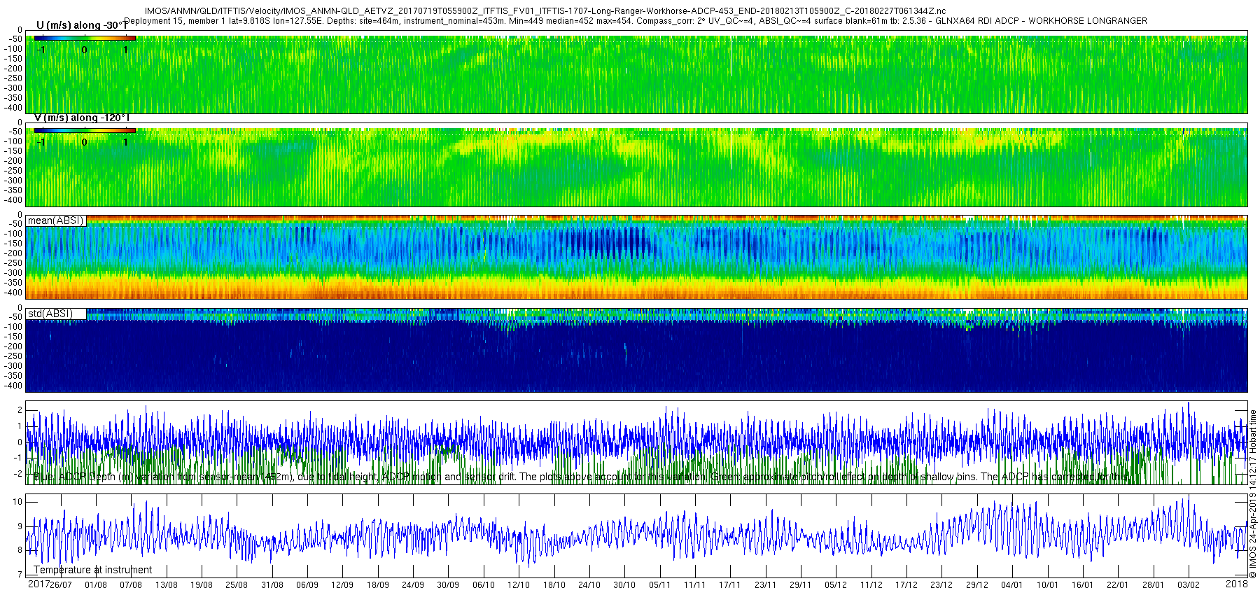The image size is (1260, 595).
Task: Click the '8' tick on temperature axis
Action: pyautogui.click(x=20, y=551)
